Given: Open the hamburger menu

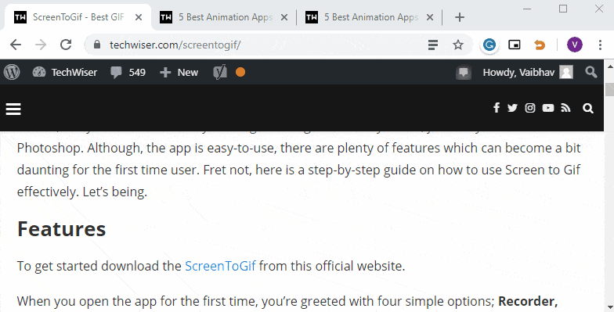Looking at the screenshot, I should (x=13, y=109).
